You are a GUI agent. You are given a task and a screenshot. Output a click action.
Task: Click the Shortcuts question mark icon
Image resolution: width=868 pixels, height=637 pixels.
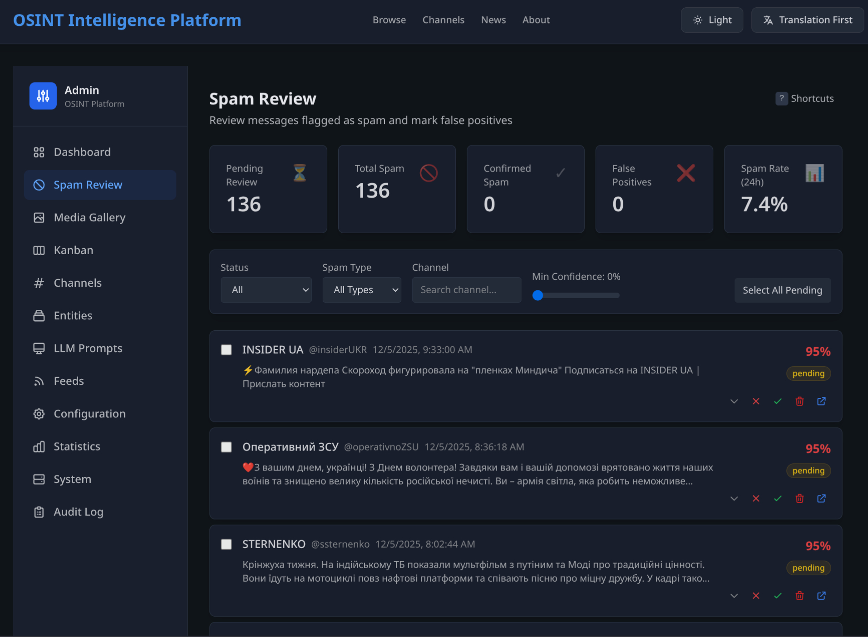tap(781, 98)
